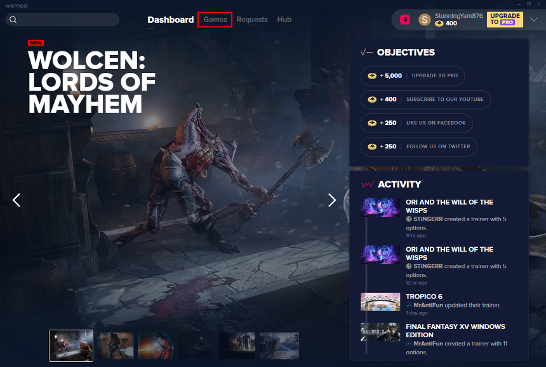Open StunningYam876 profile name

coord(458,16)
